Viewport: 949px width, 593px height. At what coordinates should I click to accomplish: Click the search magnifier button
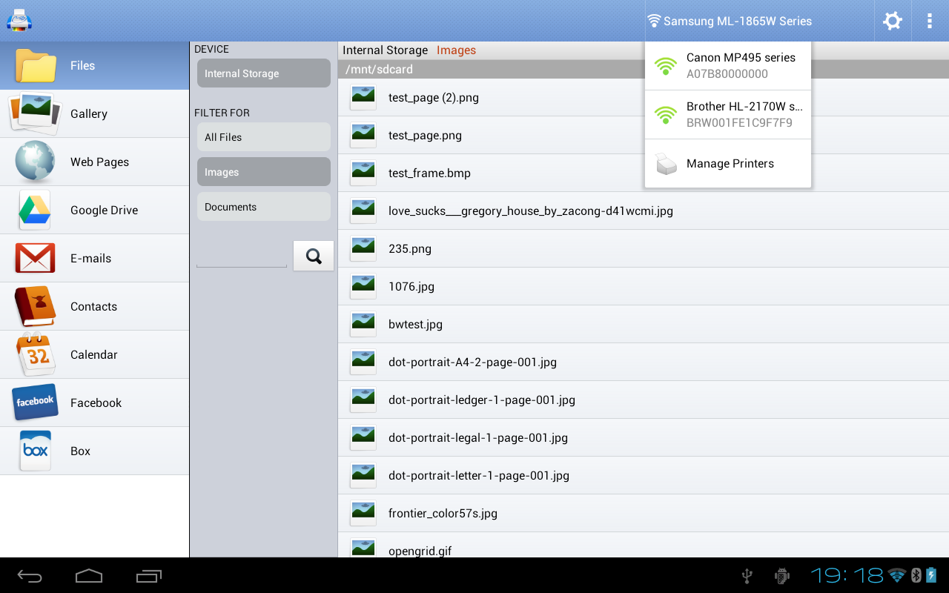pyautogui.click(x=314, y=256)
